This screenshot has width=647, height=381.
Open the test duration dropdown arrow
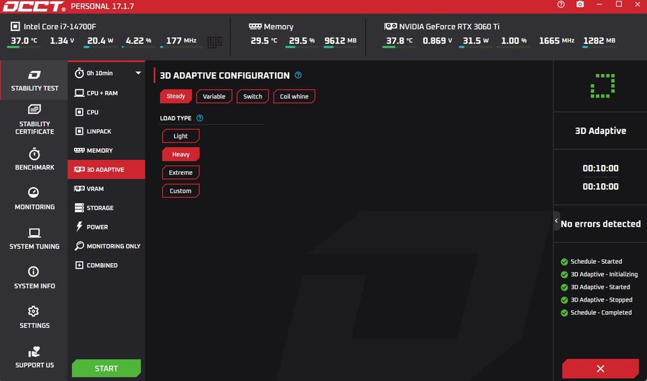(137, 73)
